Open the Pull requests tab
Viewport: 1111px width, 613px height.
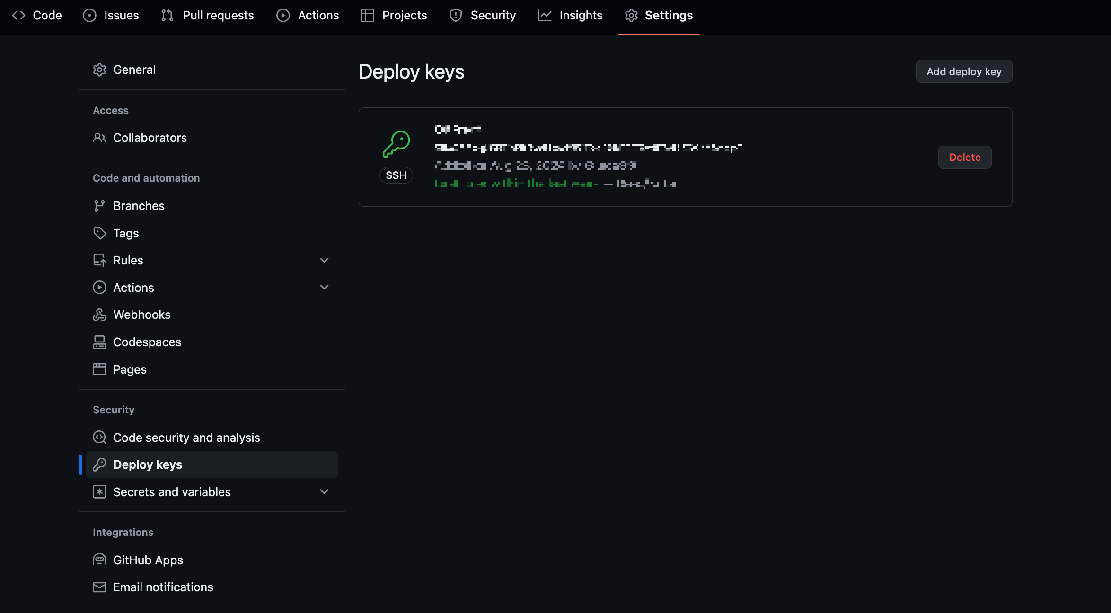coord(208,15)
